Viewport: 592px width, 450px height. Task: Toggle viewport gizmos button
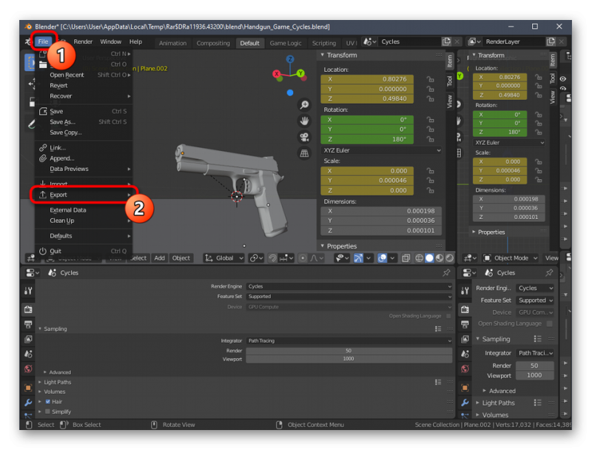click(x=358, y=258)
